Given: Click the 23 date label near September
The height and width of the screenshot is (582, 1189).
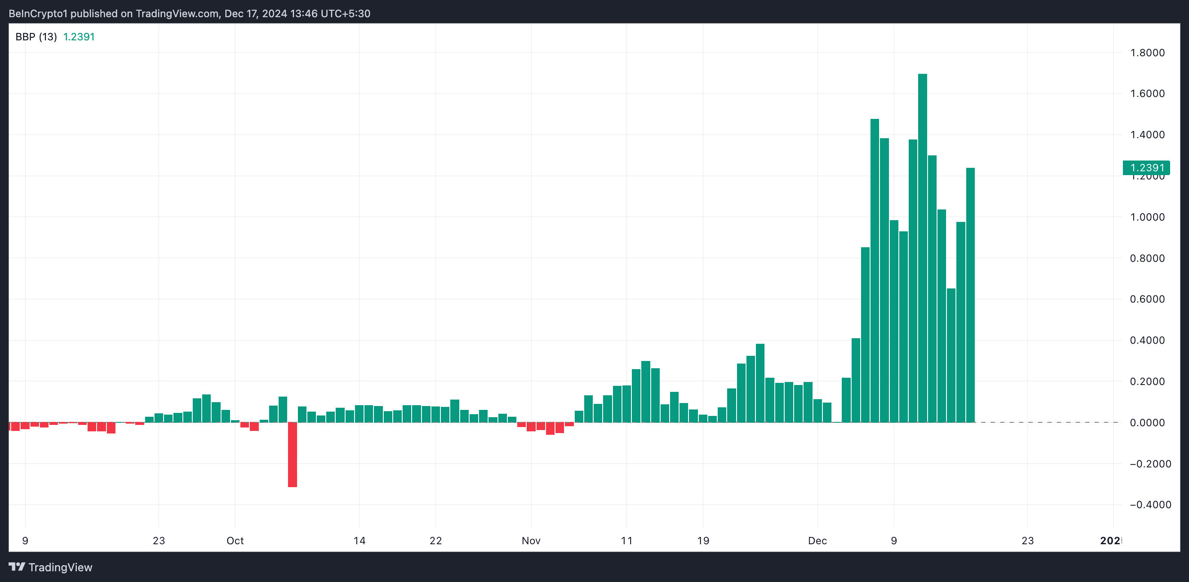Looking at the screenshot, I should click(159, 540).
